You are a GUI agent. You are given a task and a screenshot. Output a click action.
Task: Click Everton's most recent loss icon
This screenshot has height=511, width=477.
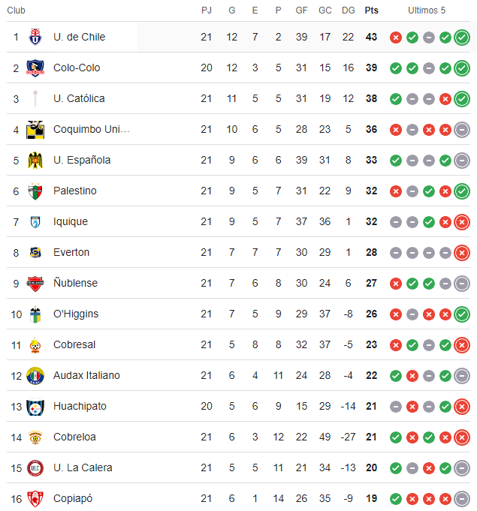pos(462,253)
